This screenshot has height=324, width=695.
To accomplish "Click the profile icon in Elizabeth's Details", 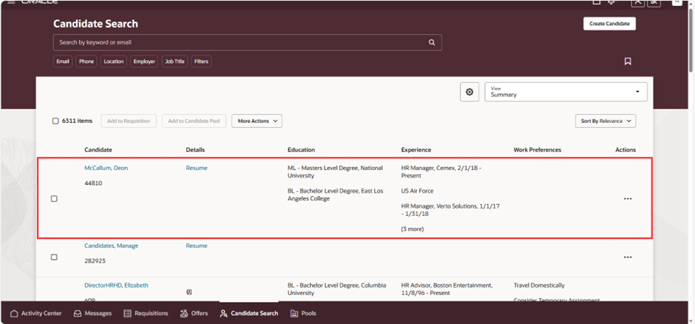I will pos(189,292).
